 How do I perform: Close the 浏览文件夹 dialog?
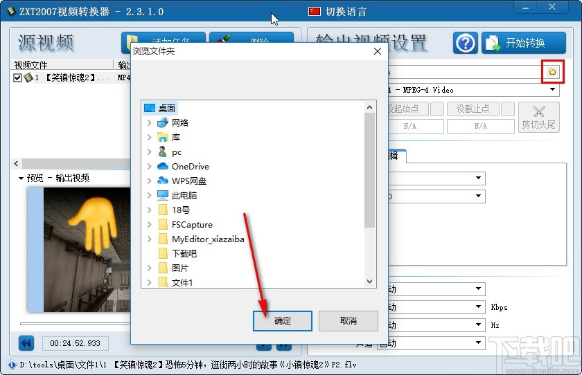[x=378, y=51]
